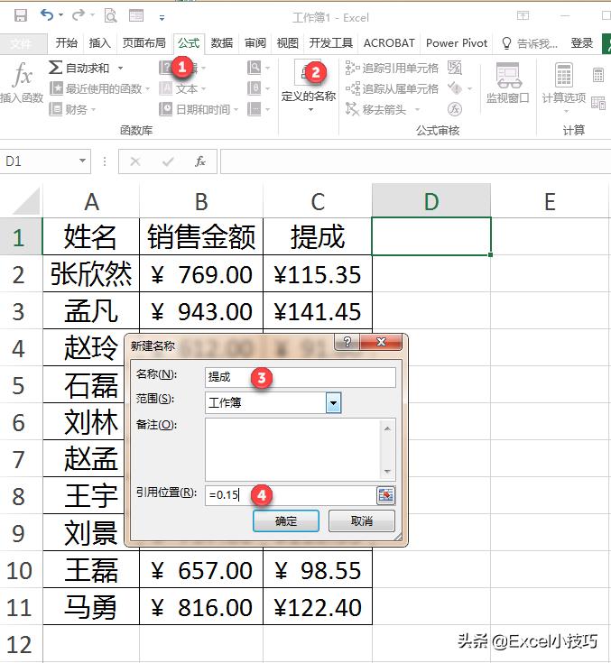Click down arrow of 备注 scrollbar

(x=387, y=472)
